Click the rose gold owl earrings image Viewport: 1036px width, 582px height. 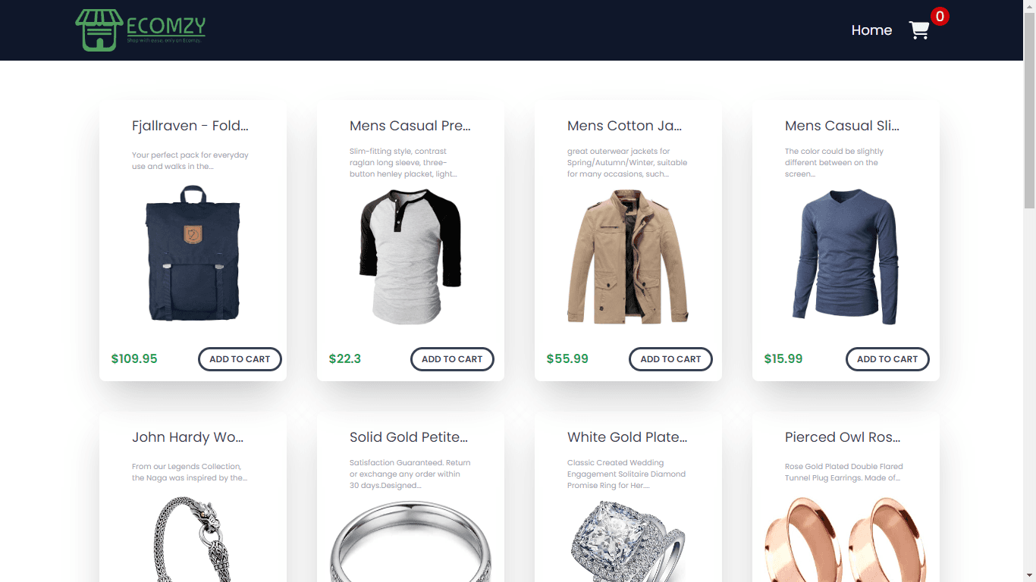click(x=846, y=539)
